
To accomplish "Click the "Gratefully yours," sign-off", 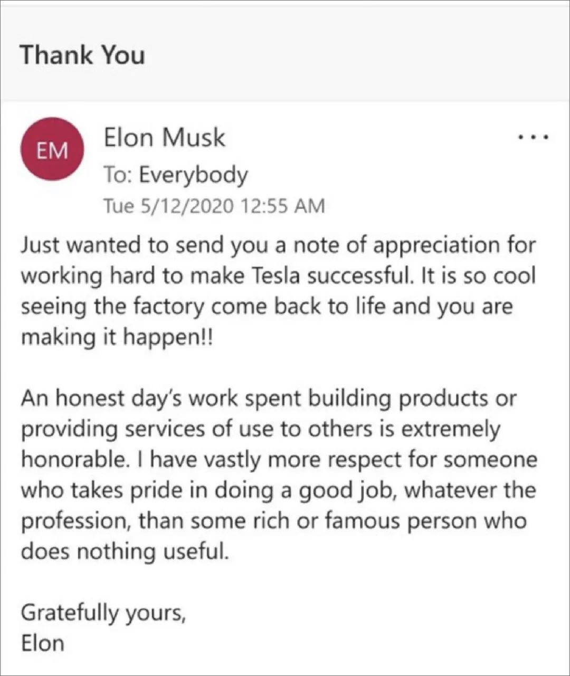I will pyautogui.click(x=103, y=613).
